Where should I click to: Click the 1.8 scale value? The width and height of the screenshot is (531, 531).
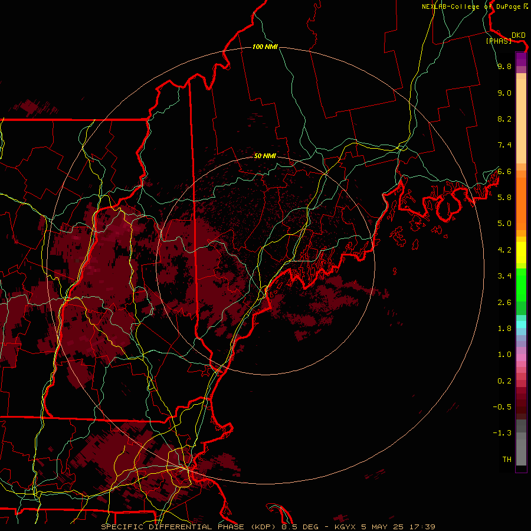[x=504, y=328]
